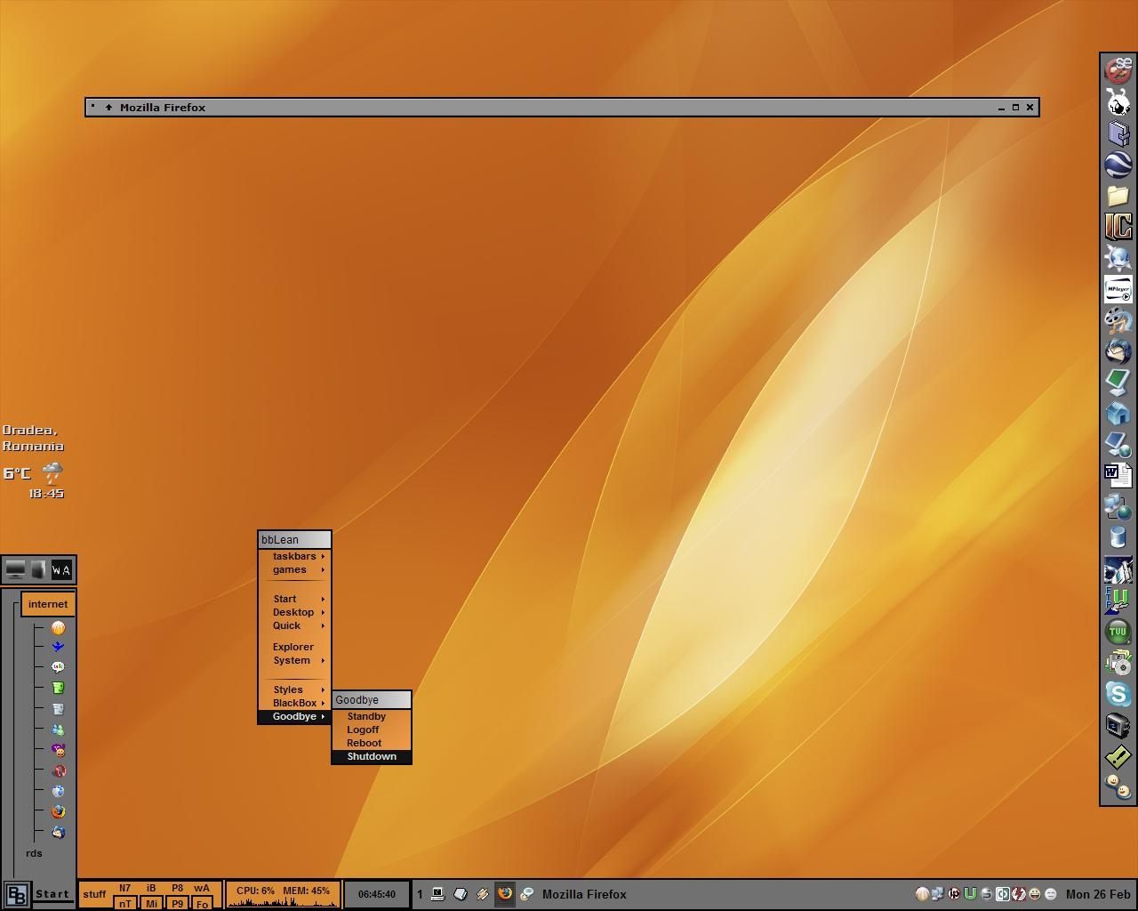The width and height of the screenshot is (1138, 911).
Task: Launch the IC game icon in dock
Action: (x=1118, y=226)
